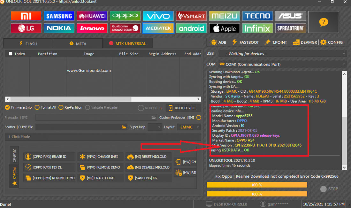Click the Scatter DUMP File path field
Screen dimensions: 351x208
pos(81,127)
